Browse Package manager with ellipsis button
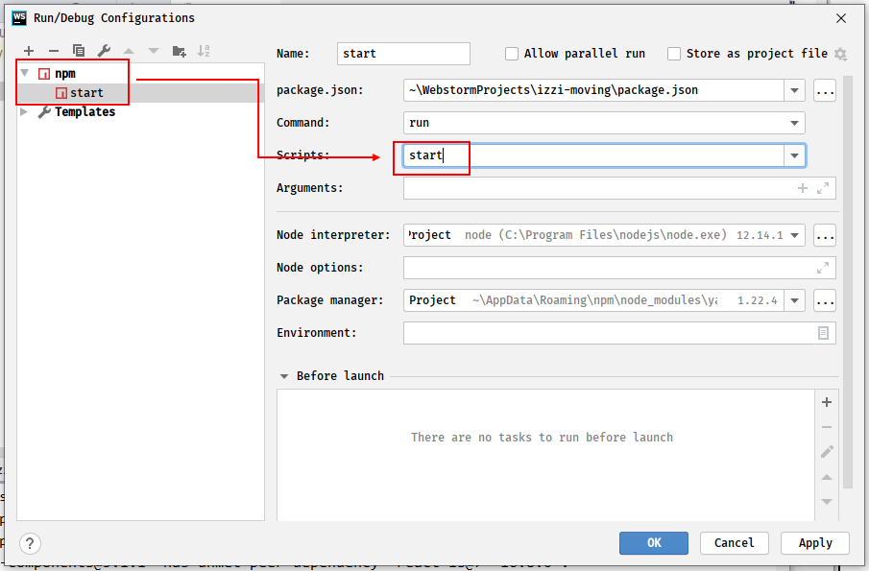869x571 pixels. coord(825,300)
